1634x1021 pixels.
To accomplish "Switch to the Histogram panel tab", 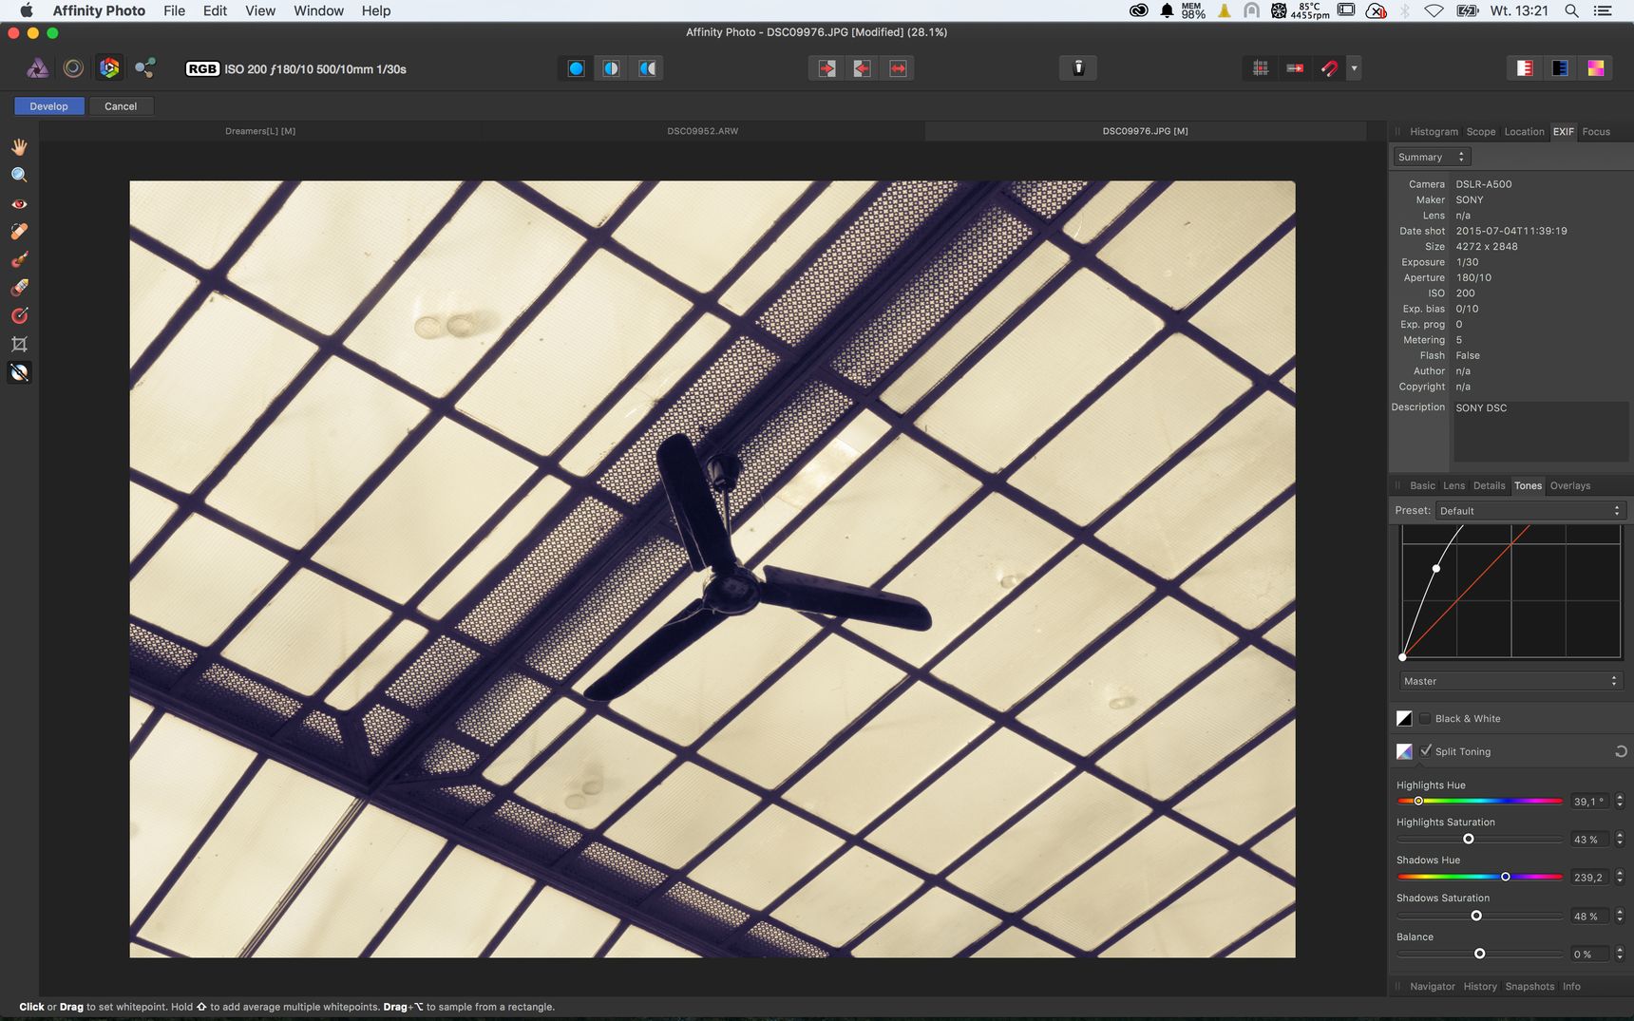I will 1434,132.
